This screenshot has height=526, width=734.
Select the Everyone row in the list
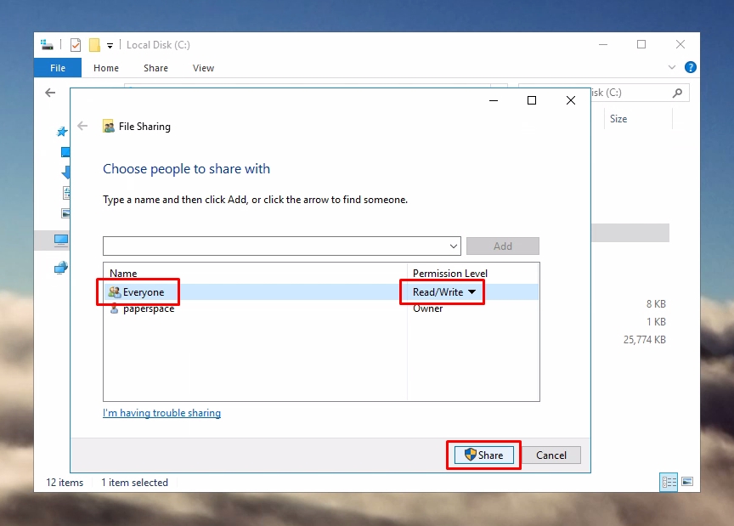321,291
